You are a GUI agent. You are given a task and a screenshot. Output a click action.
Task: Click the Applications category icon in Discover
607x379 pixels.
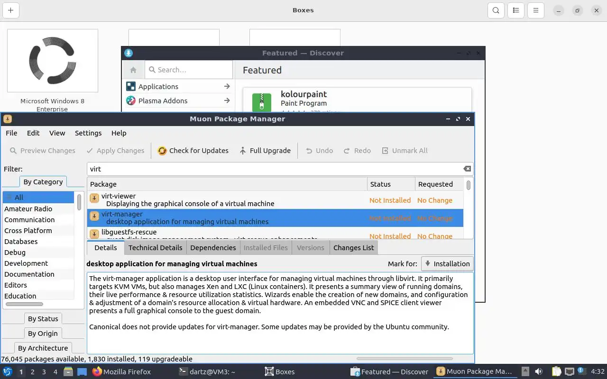coord(131,87)
